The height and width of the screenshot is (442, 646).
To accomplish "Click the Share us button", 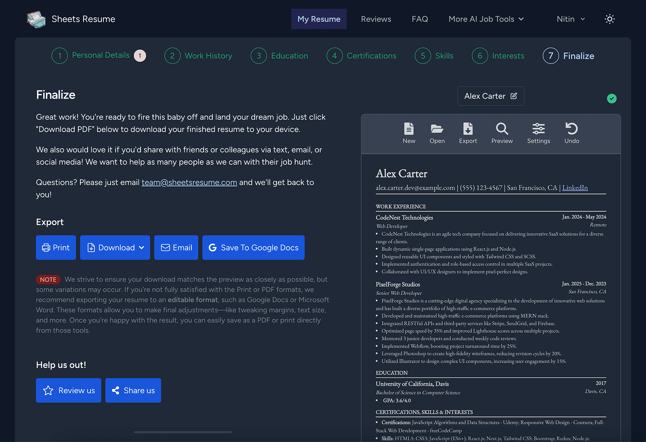I will pyautogui.click(x=133, y=390).
